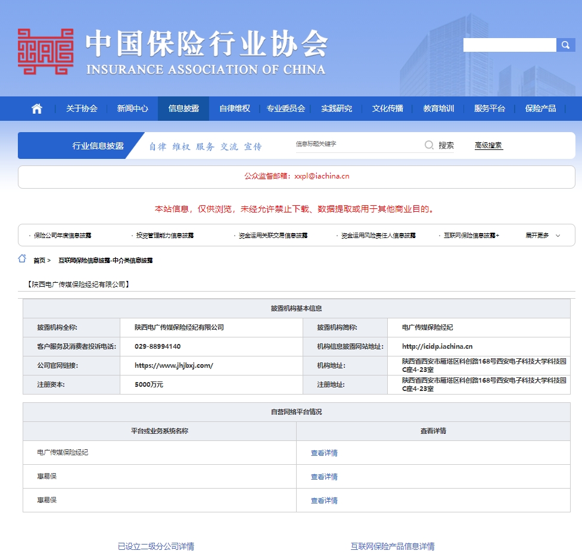Click the disclosure URL http://icidp.iachina.cn
The height and width of the screenshot is (560, 582).
[x=437, y=346]
